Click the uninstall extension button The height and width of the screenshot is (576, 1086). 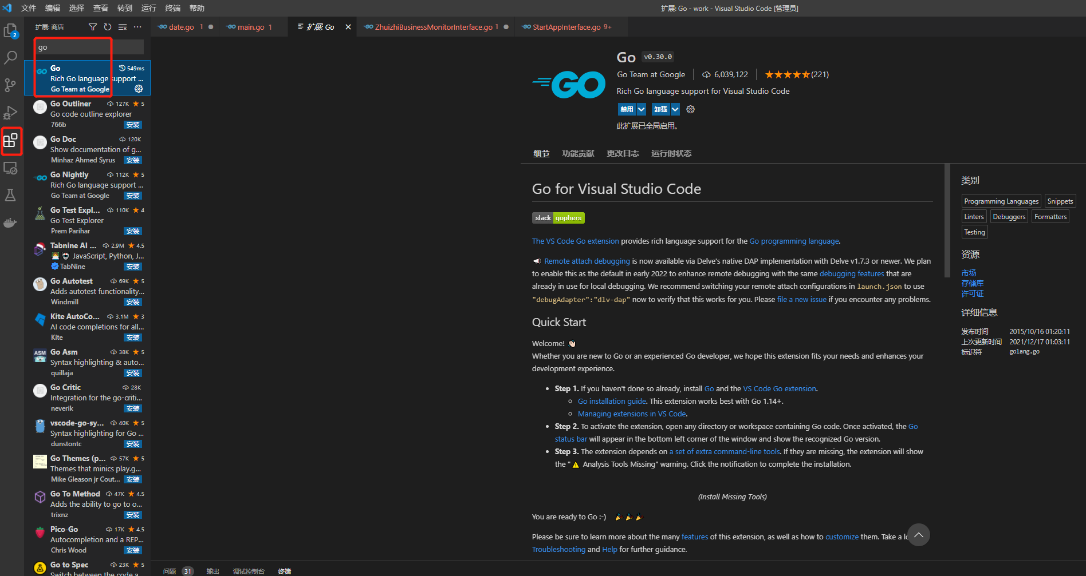[661, 109]
